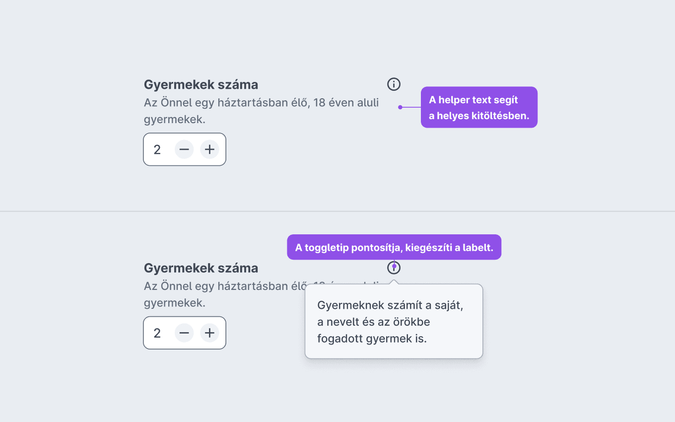The height and width of the screenshot is (422, 675).
Task: Click the purple toggletip annotation bubble
Action: 394,247
